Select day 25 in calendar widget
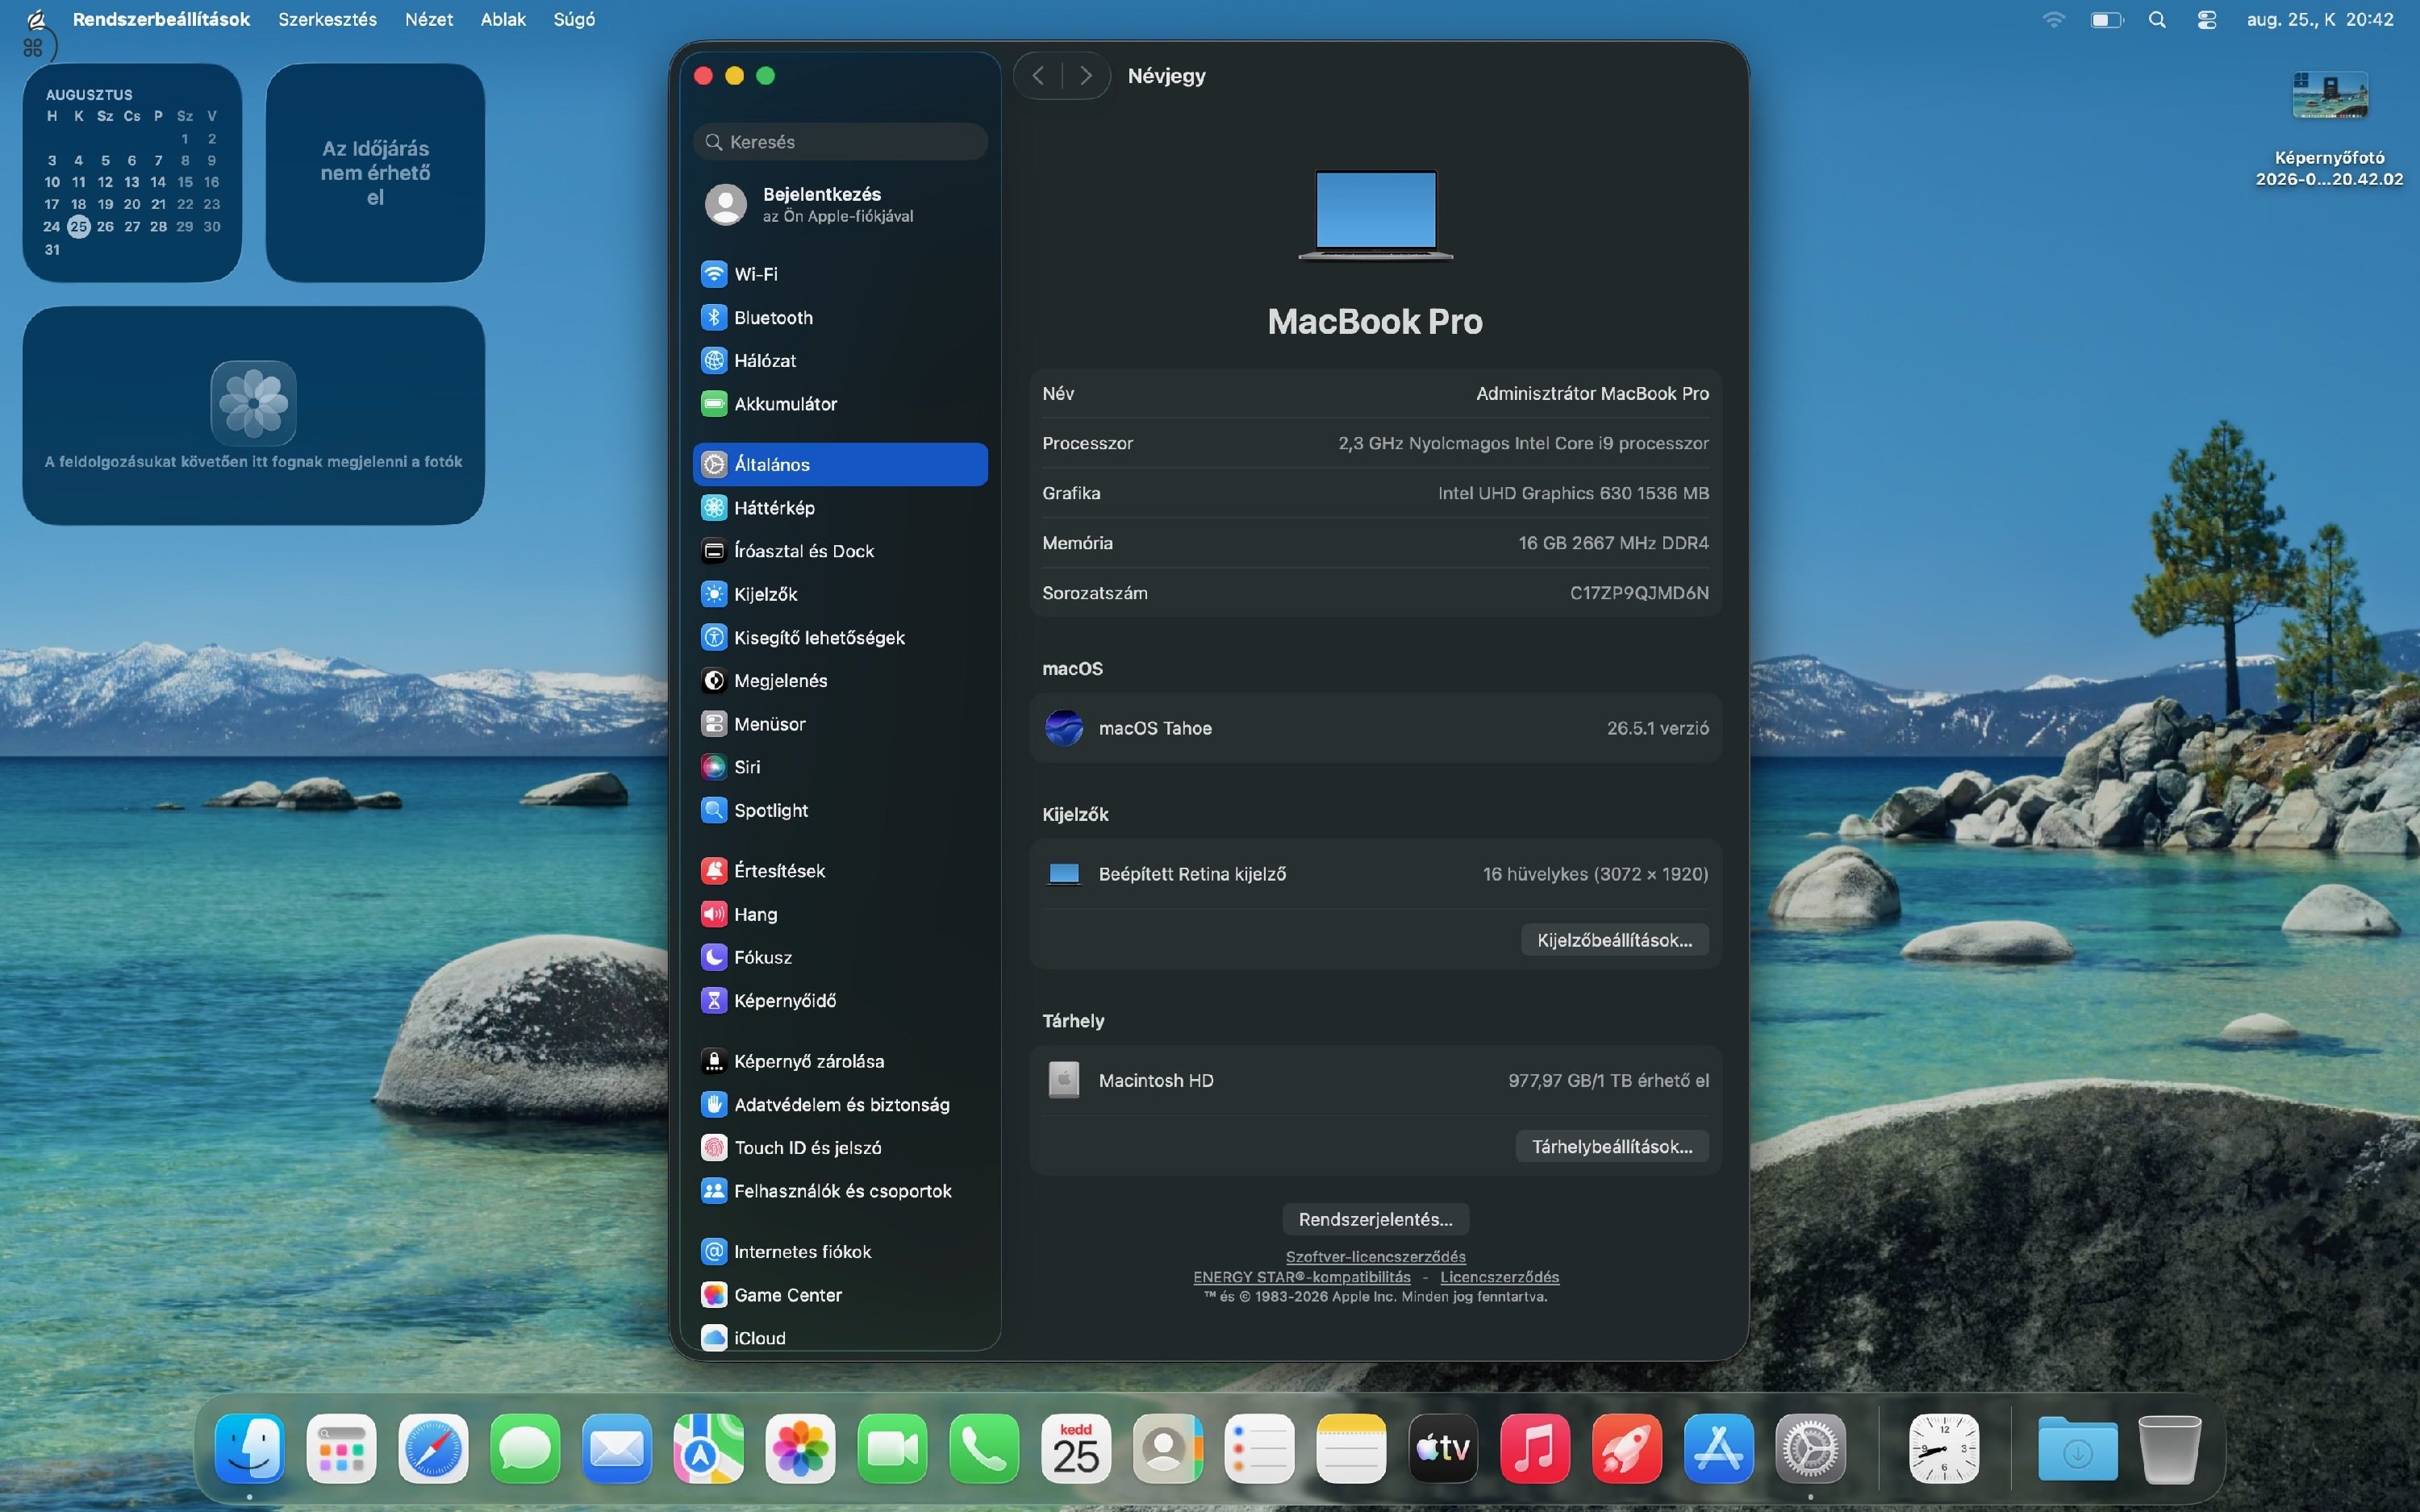 pyautogui.click(x=78, y=227)
